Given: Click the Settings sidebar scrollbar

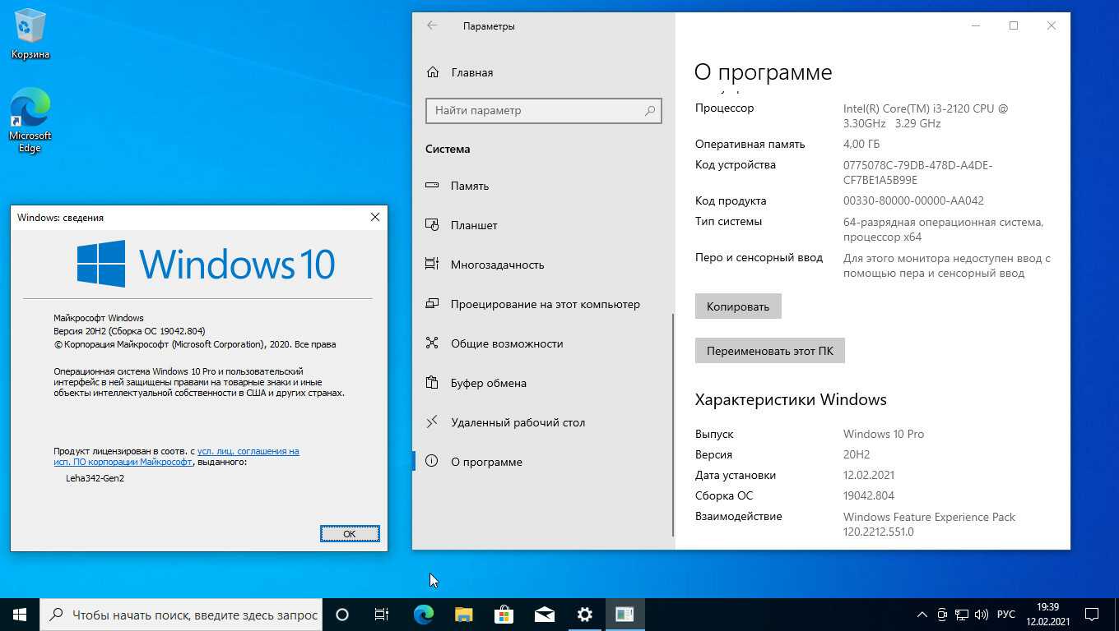Looking at the screenshot, I should [x=673, y=425].
